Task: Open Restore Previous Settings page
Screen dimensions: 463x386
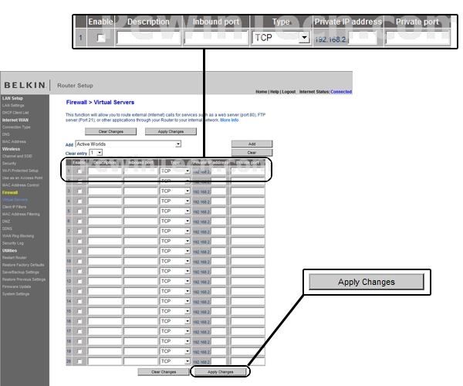Action: tap(24, 279)
